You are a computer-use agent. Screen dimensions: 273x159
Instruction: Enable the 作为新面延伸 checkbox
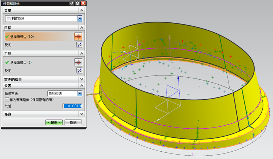point(7,99)
